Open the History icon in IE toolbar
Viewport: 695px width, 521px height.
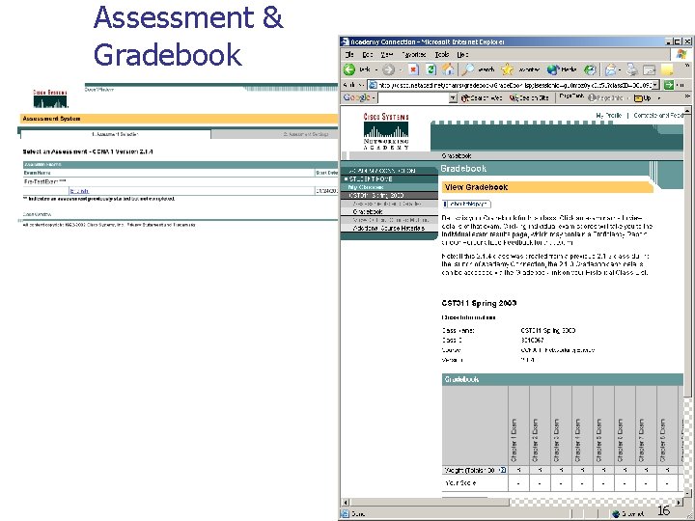[x=590, y=69]
